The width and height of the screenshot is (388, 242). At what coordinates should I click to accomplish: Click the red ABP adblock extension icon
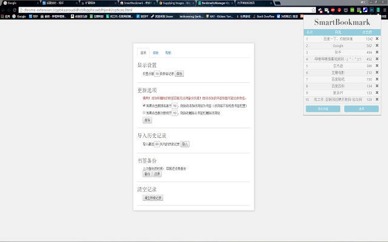coord(333,10)
